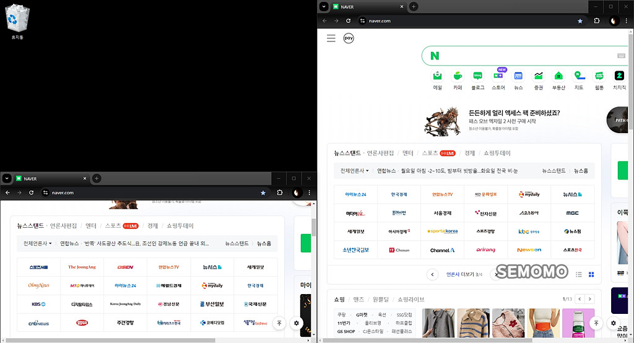This screenshot has width=634, height=343.
Task: Open tab search dropdown in bottom-left window
Action: pos(7,178)
